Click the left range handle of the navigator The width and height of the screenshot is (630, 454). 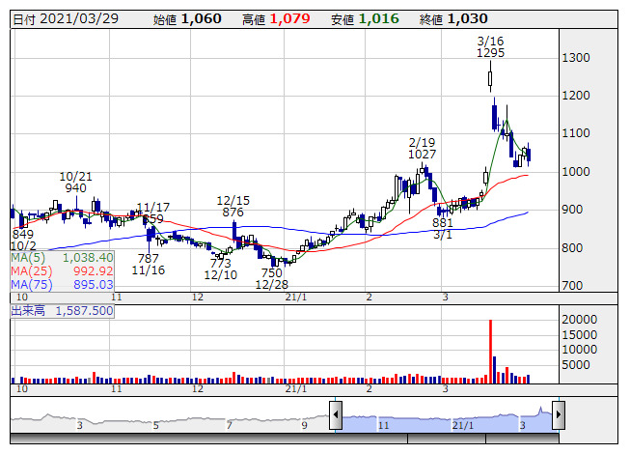point(336,416)
